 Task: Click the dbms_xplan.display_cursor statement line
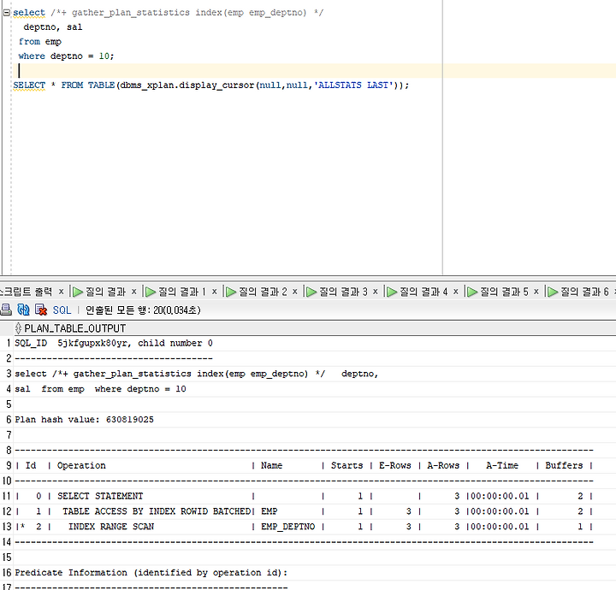211,86
